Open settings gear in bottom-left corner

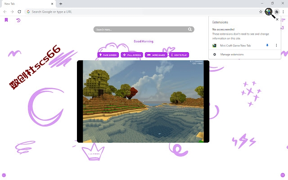[x=4, y=175]
